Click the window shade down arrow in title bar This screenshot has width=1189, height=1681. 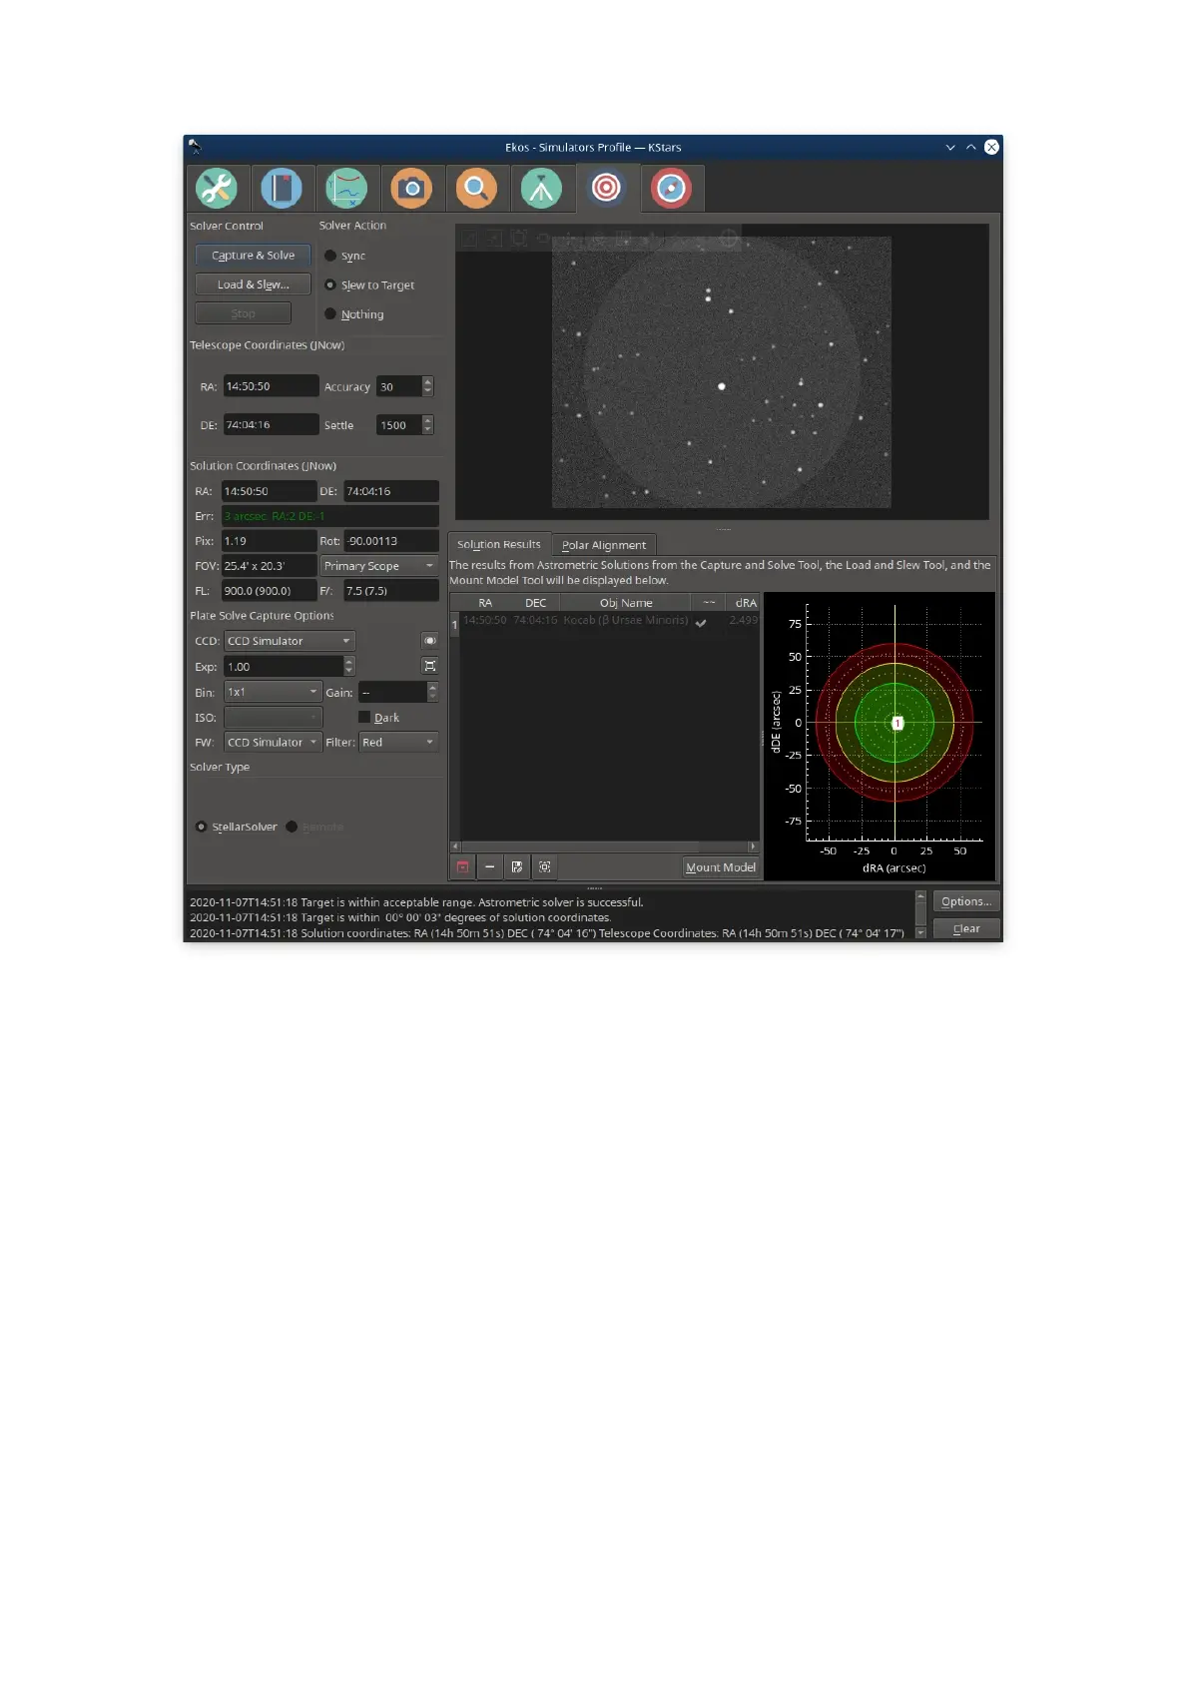coord(950,147)
